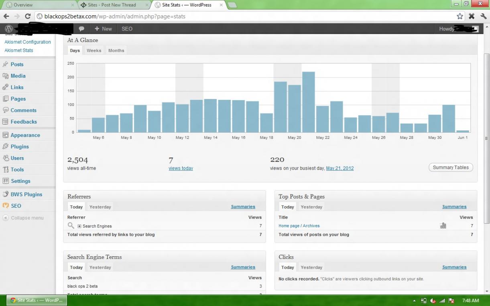Image resolution: width=490 pixels, height=306 pixels.
Task: Show Yesterday tab in Clicks panel
Action: 311,267
